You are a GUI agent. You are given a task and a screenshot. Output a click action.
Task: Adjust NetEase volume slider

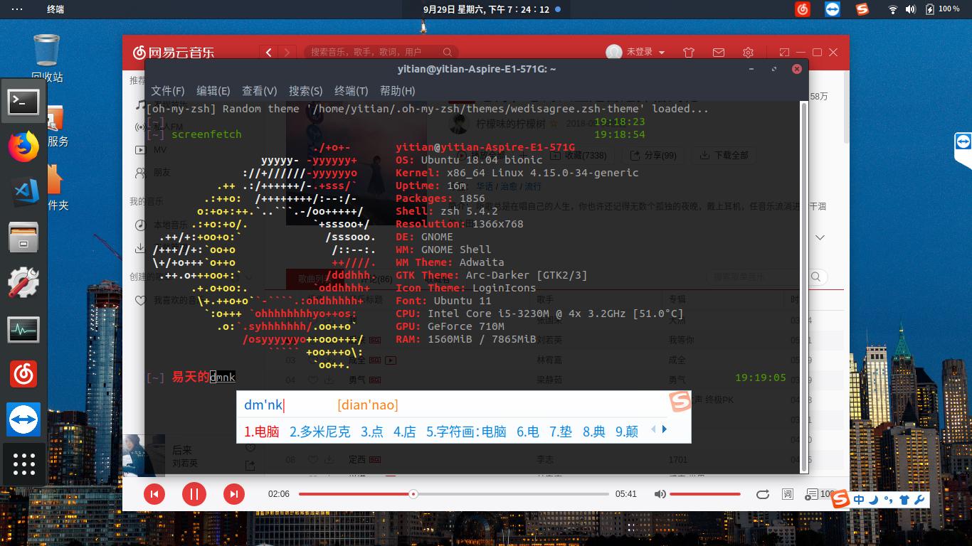pos(705,494)
